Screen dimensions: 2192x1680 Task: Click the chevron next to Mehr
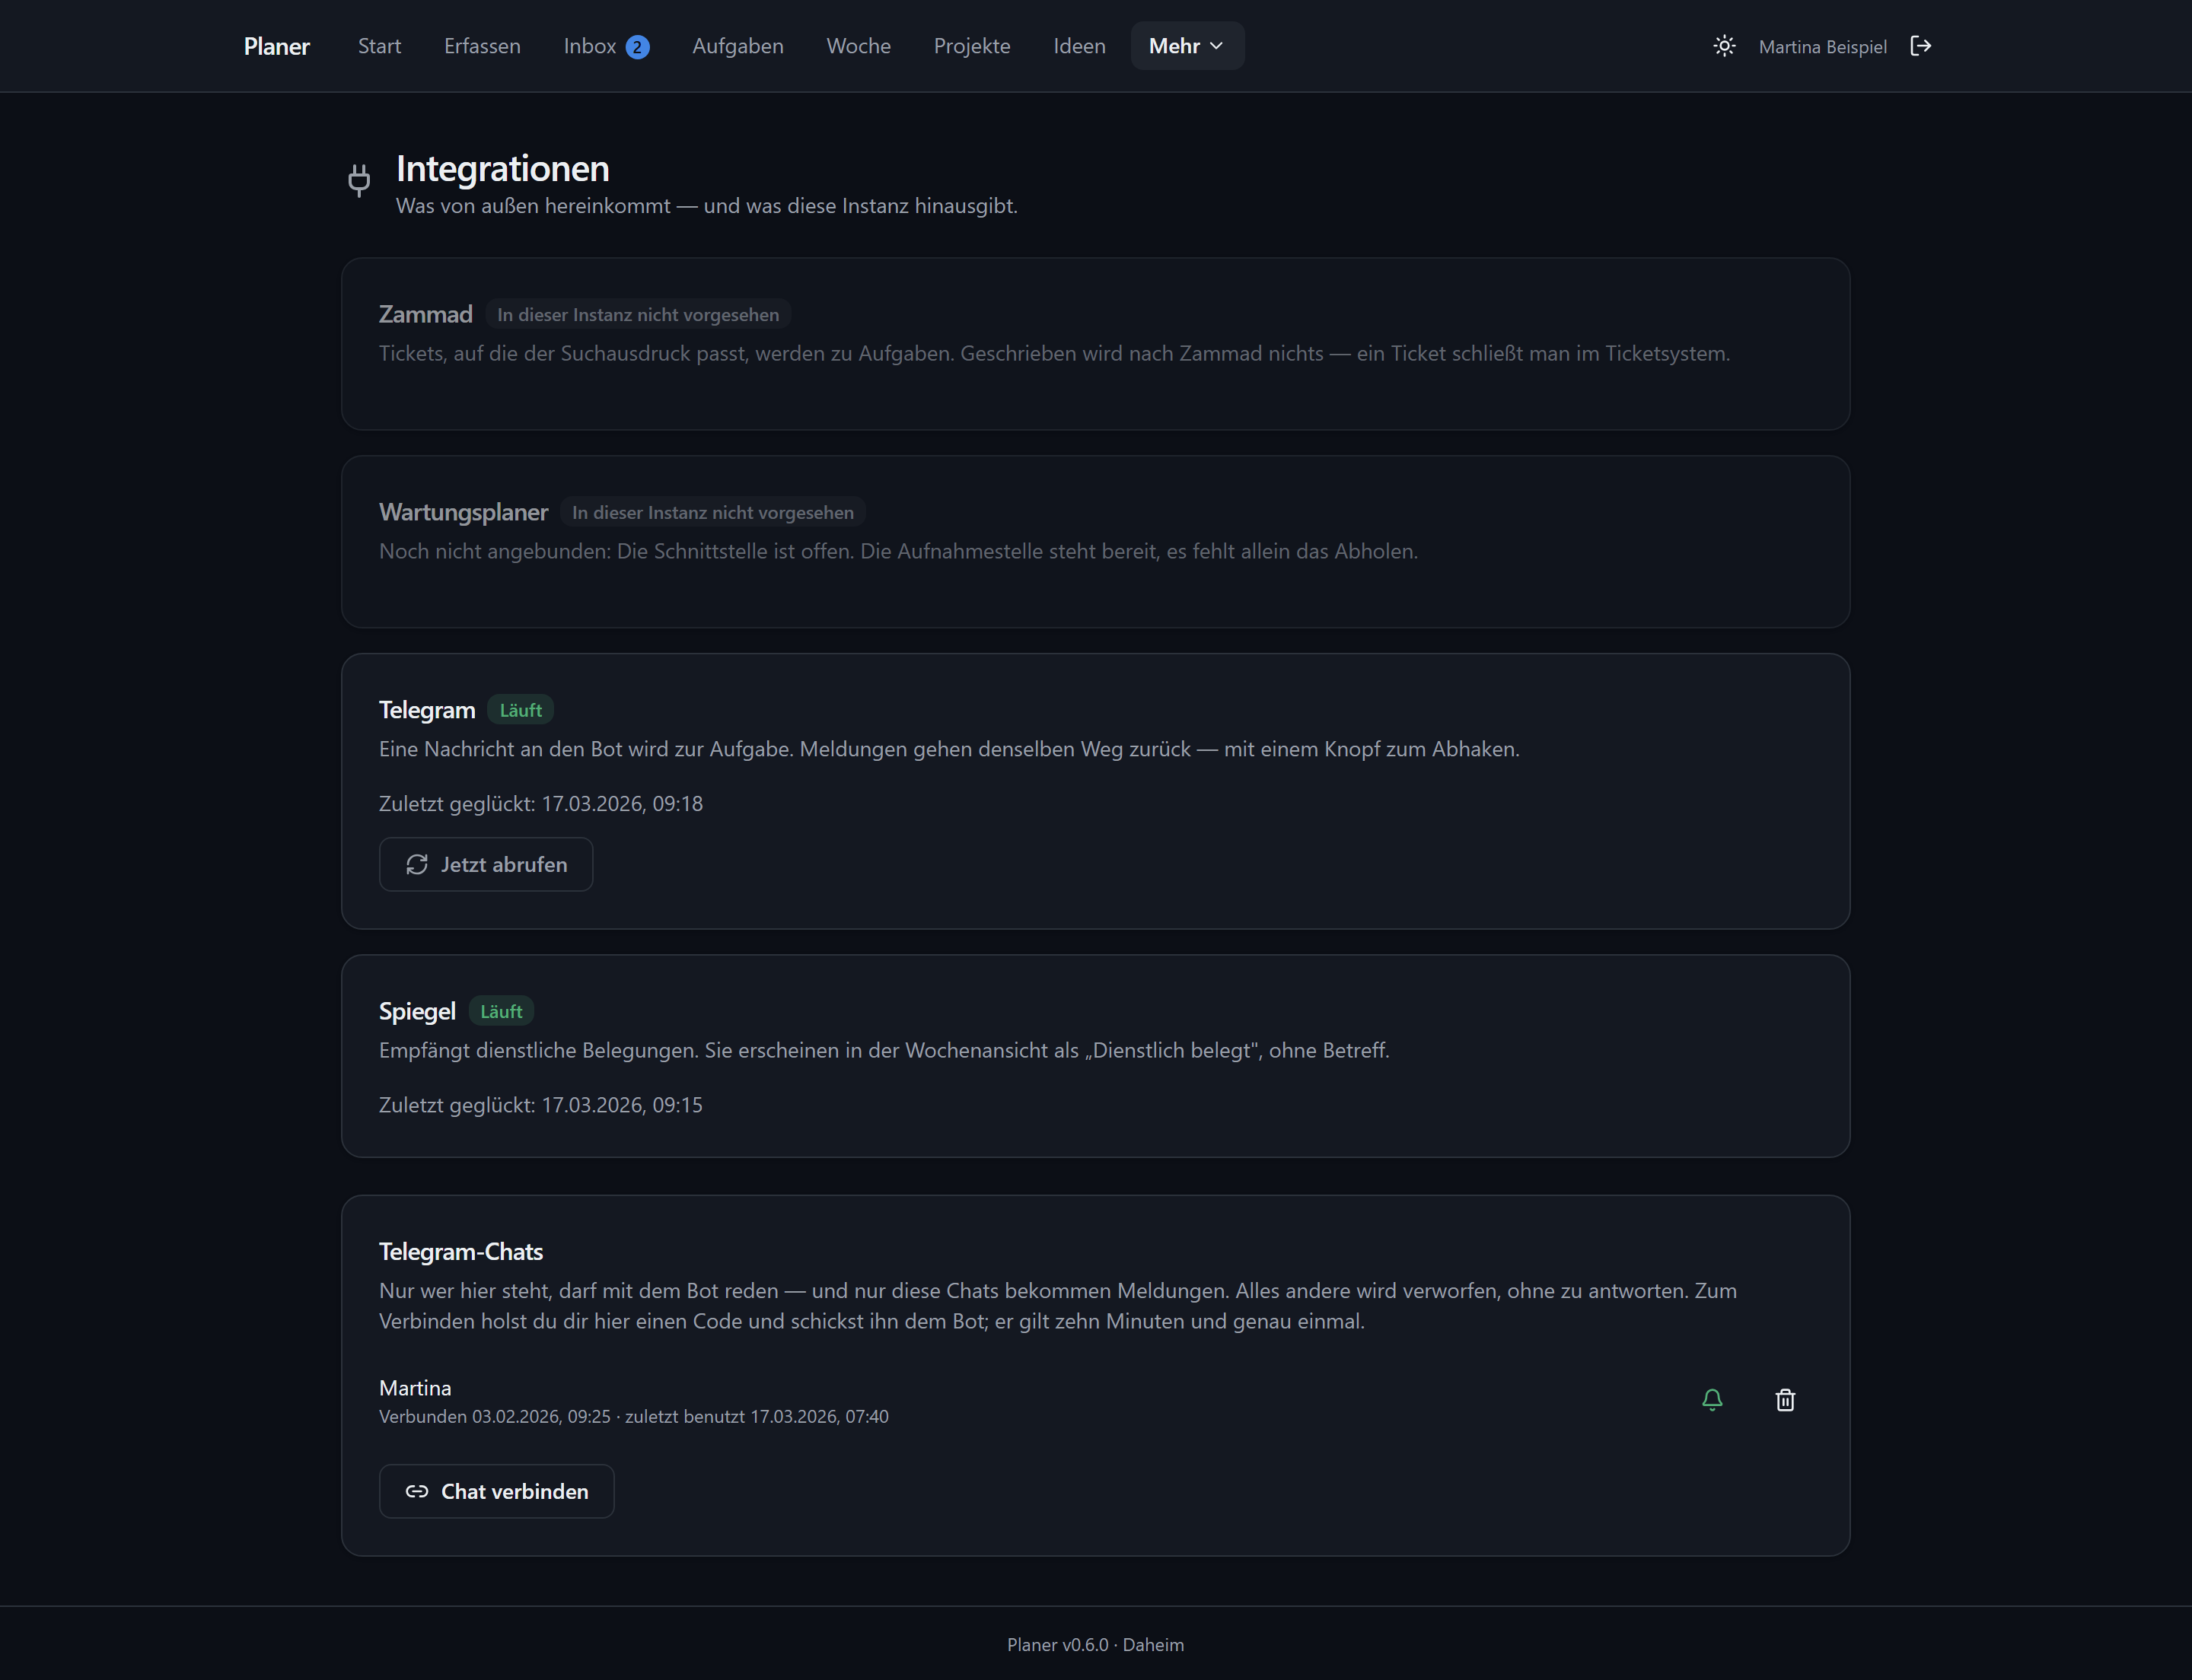tap(1216, 46)
